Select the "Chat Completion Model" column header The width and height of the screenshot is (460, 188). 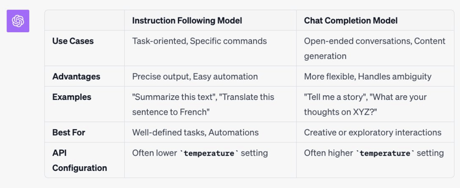(350, 21)
